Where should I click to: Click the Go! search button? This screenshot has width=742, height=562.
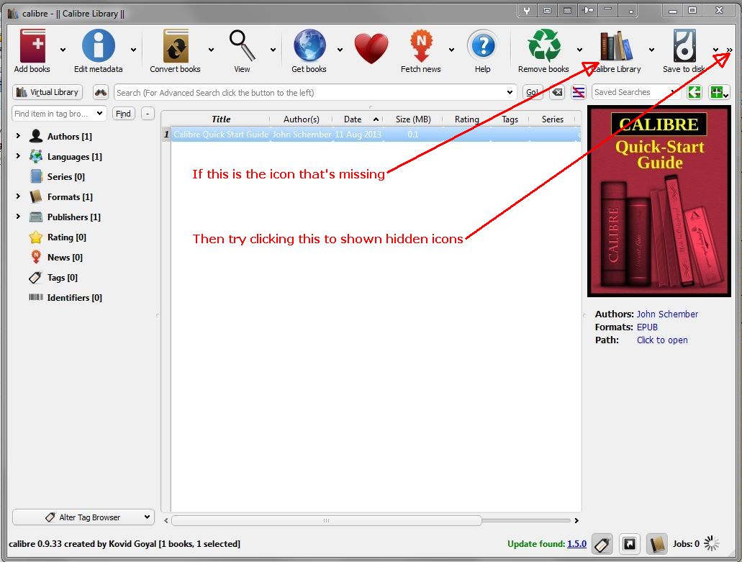533,92
